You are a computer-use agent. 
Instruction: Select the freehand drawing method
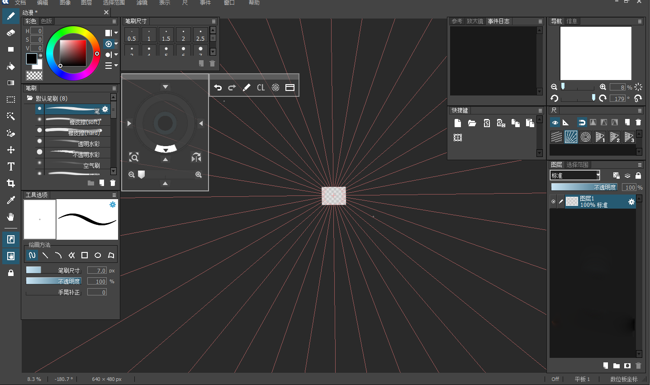pyautogui.click(x=32, y=255)
